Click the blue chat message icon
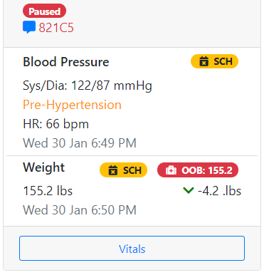The image size is (264, 275). click(x=29, y=27)
